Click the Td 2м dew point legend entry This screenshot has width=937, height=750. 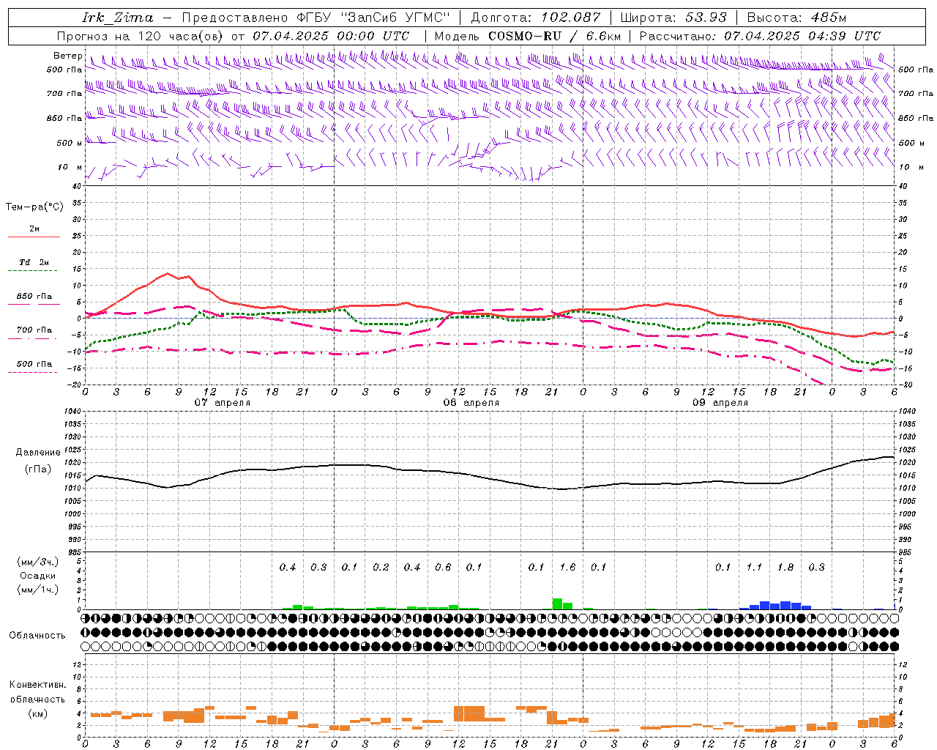pos(34,262)
